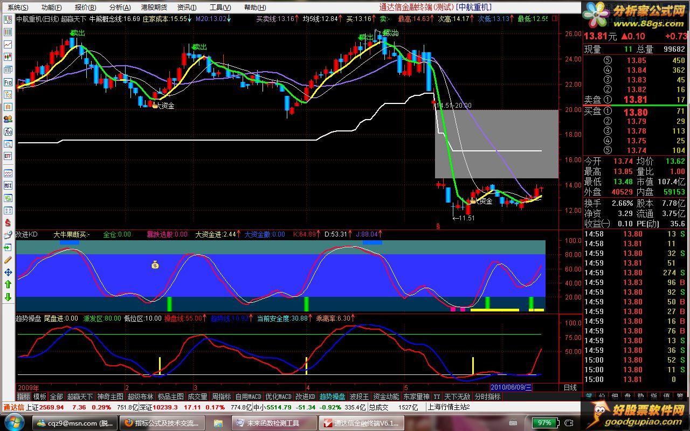Switch to the 分时指标 tab

pyautogui.click(x=488, y=397)
